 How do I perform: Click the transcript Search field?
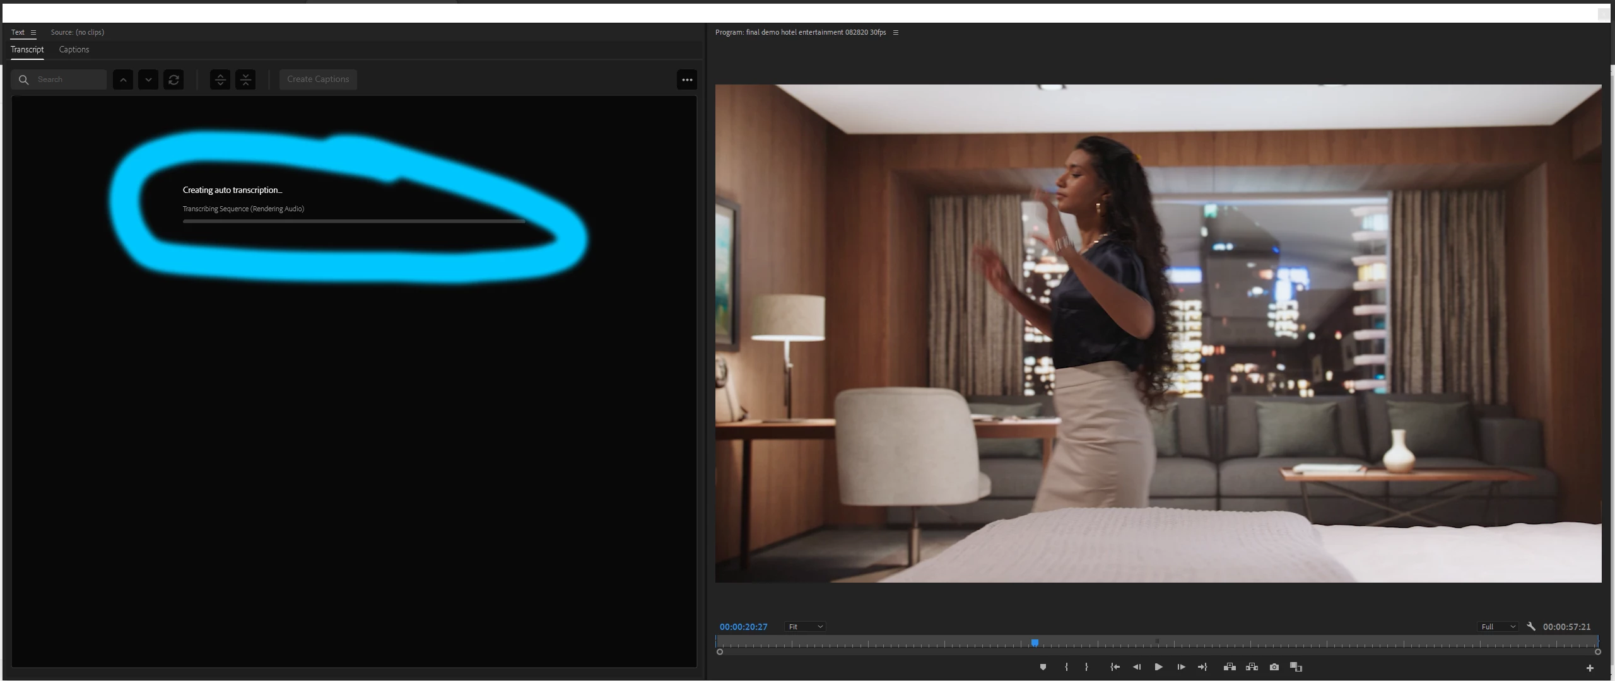pyautogui.click(x=66, y=79)
